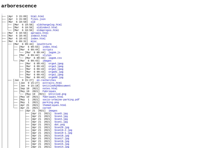Open the orga4.jpeg image link

[x=56, y=64]
